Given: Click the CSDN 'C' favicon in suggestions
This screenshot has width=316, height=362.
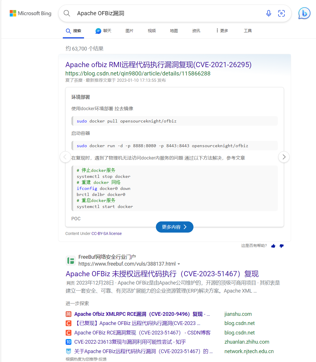Looking at the screenshot, I should (x=68, y=323).
